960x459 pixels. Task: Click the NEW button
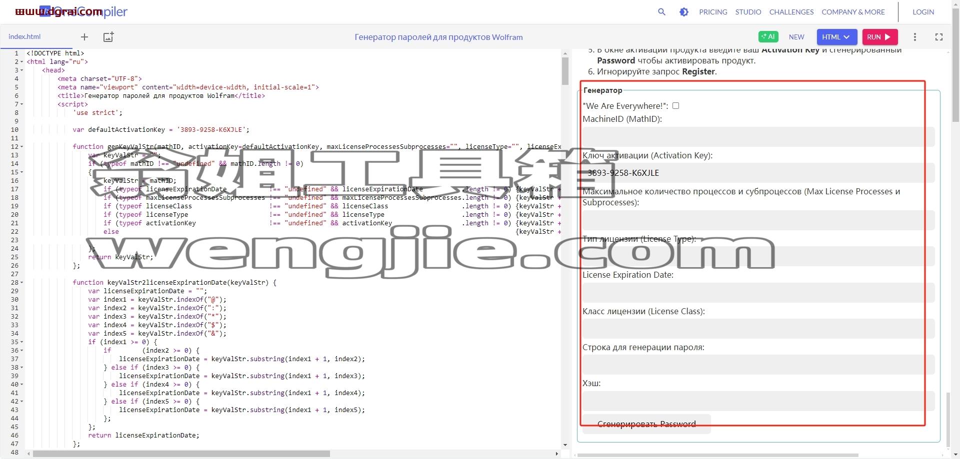pyautogui.click(x=796, y=37)
